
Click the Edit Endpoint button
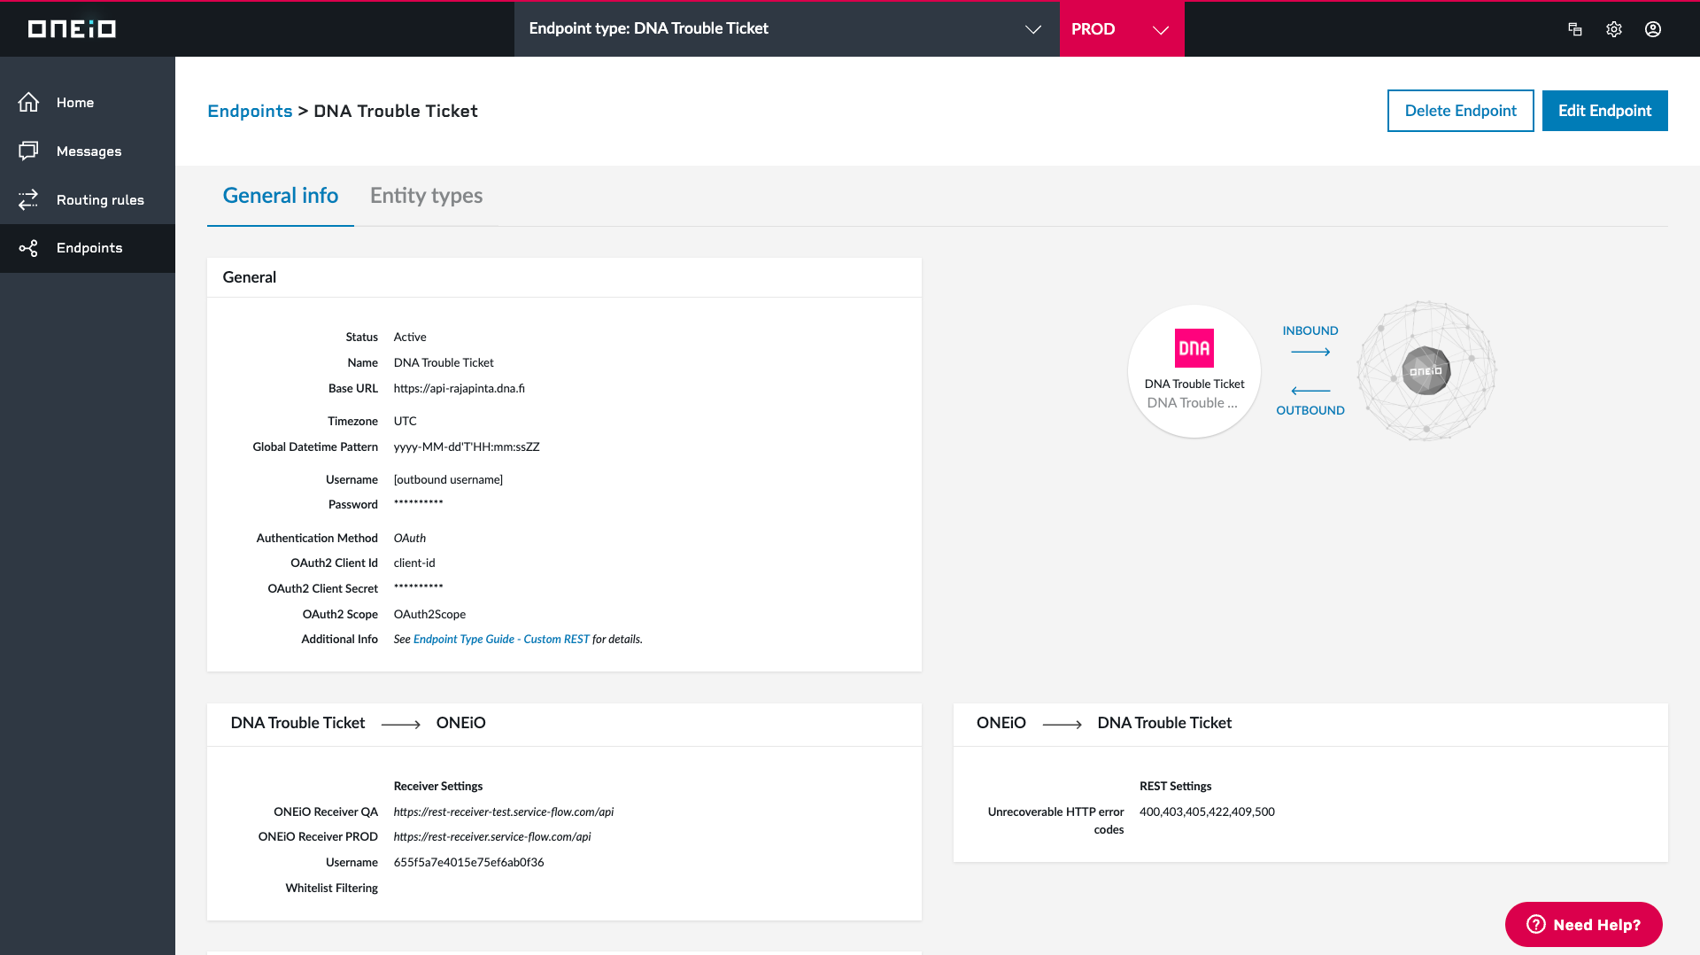pos(1605,111)
